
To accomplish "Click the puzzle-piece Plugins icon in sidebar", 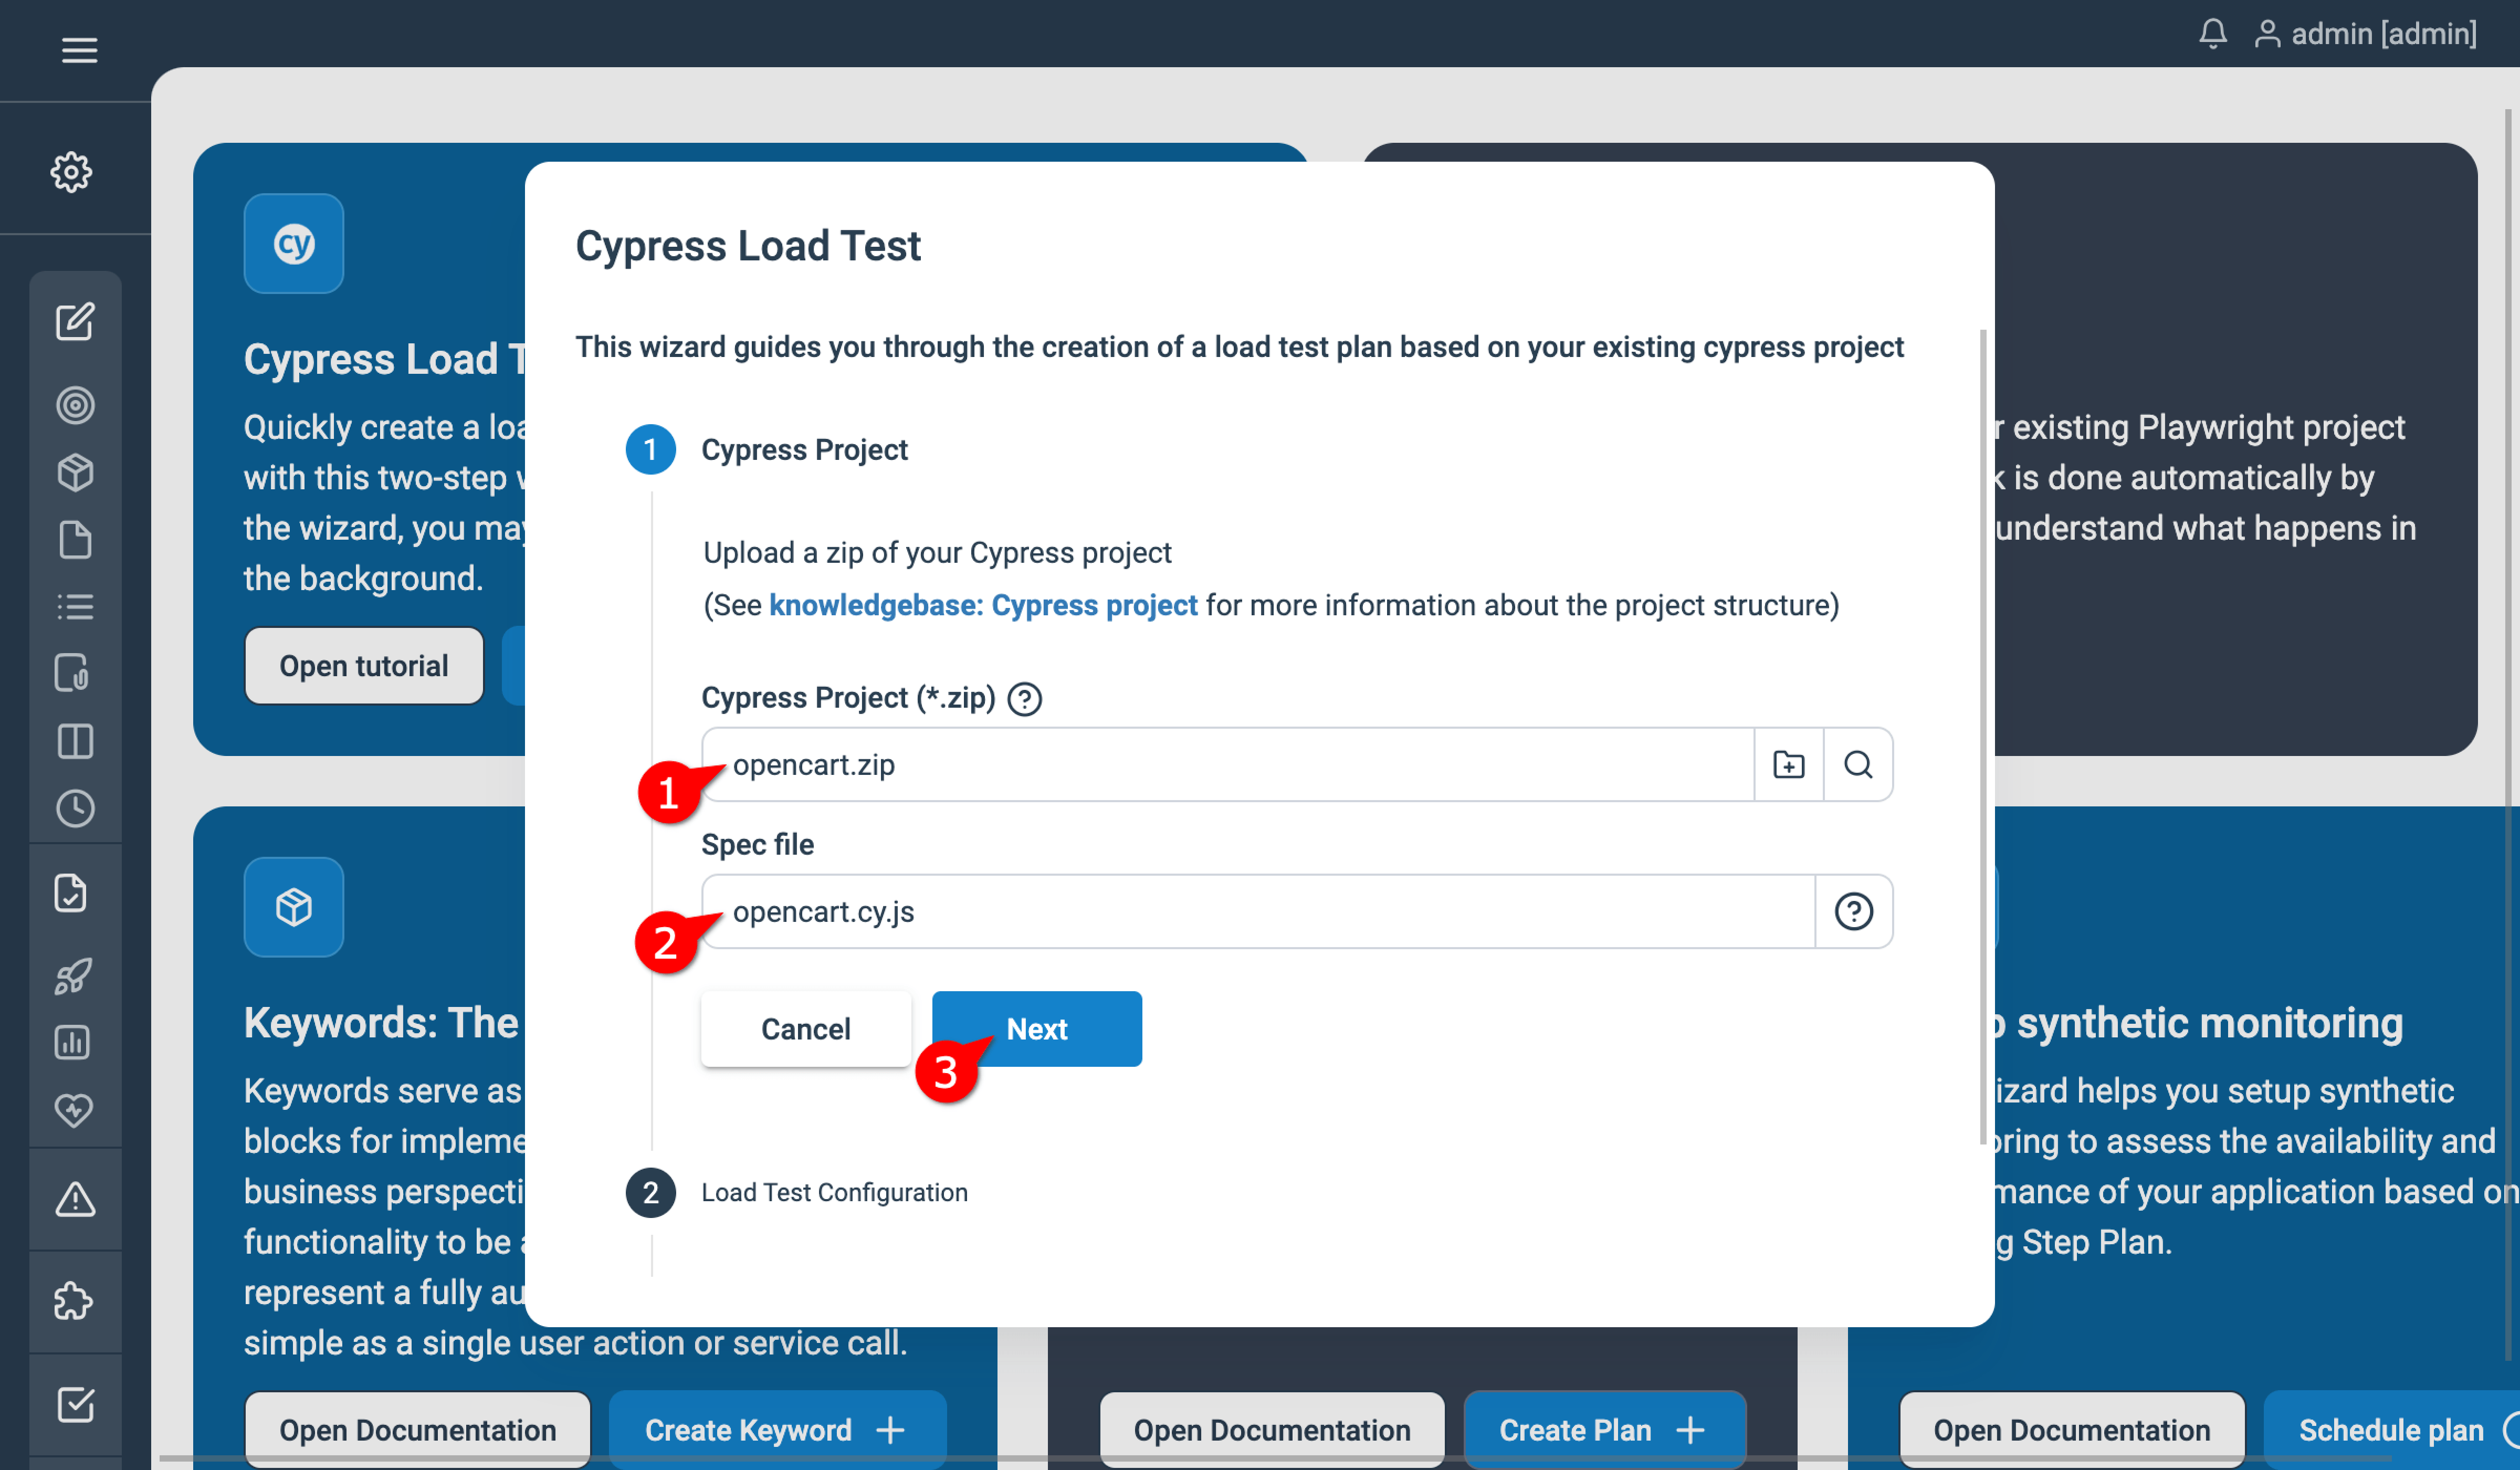I will tap(75, 1302).
